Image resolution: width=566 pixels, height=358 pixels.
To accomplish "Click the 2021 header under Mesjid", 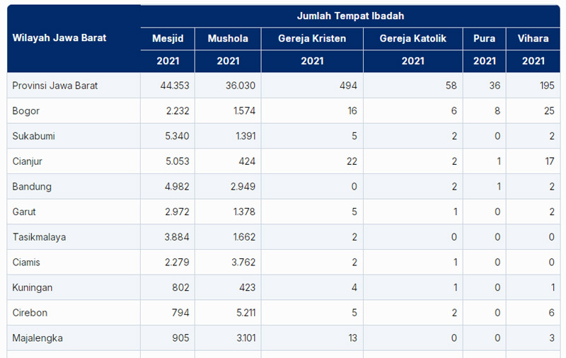I will 168,62.
